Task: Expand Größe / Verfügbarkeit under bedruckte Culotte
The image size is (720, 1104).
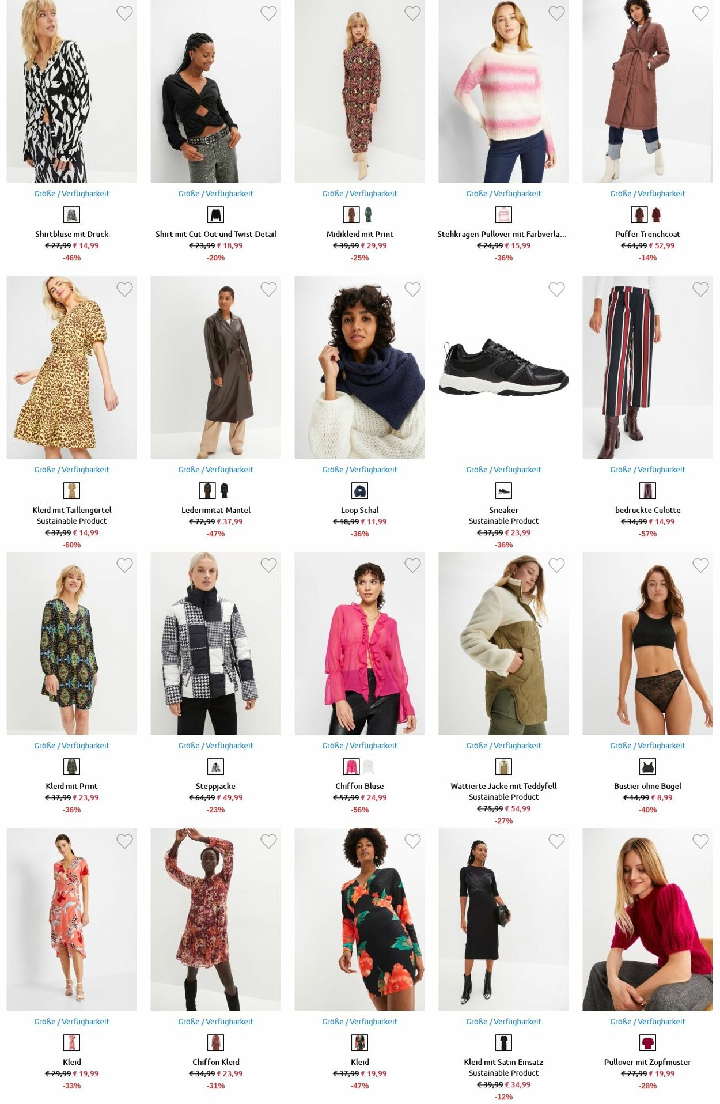Action: pyautogui.click(x=647, y=470)
